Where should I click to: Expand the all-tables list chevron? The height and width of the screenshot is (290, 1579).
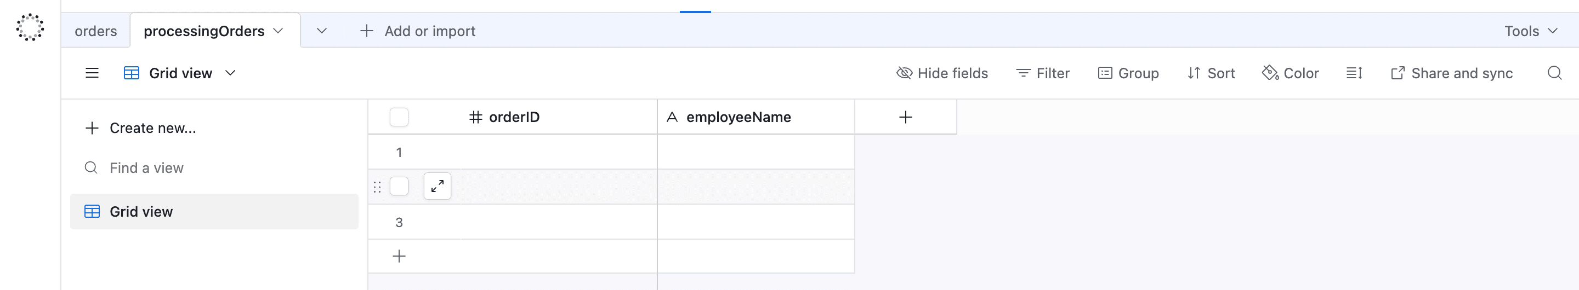tap(322, 31)
